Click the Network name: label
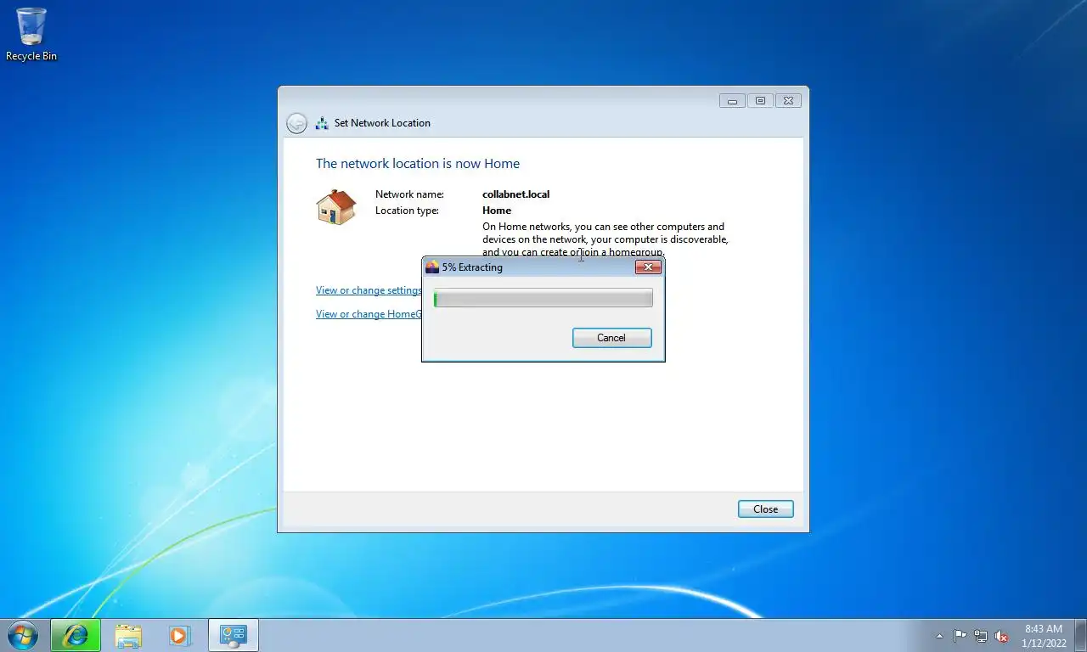Screen dimensions: 1087x652 [409, 194]
